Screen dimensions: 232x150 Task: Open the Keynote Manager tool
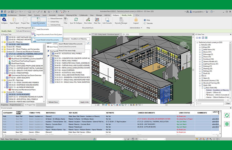click(x=121, y=20)
